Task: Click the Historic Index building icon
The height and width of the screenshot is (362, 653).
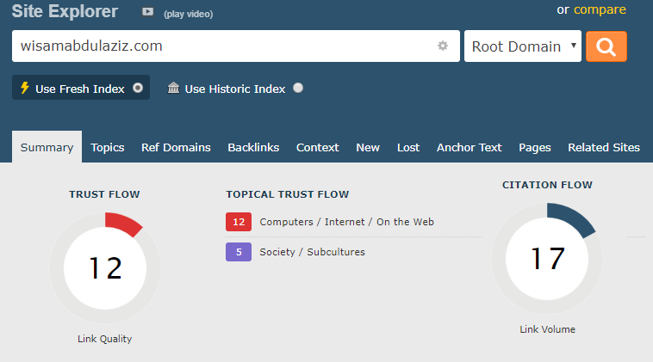Action: (x=173, y=88)
